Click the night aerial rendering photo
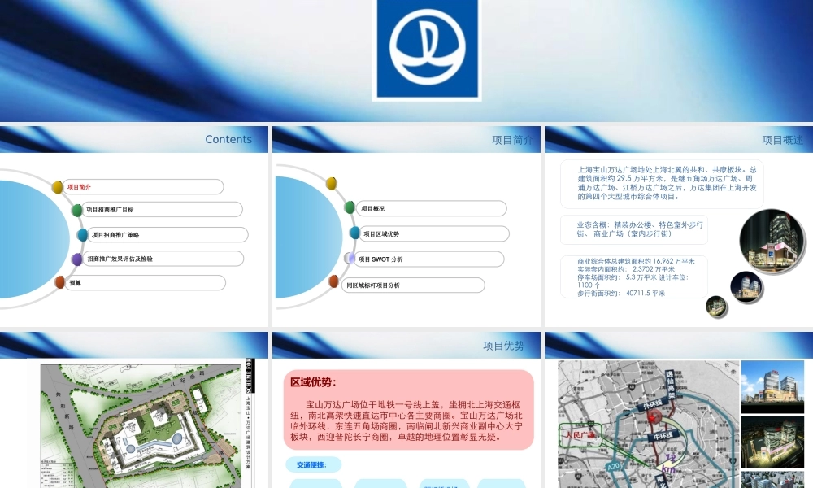The image size is (813, 488). point(772,442)
